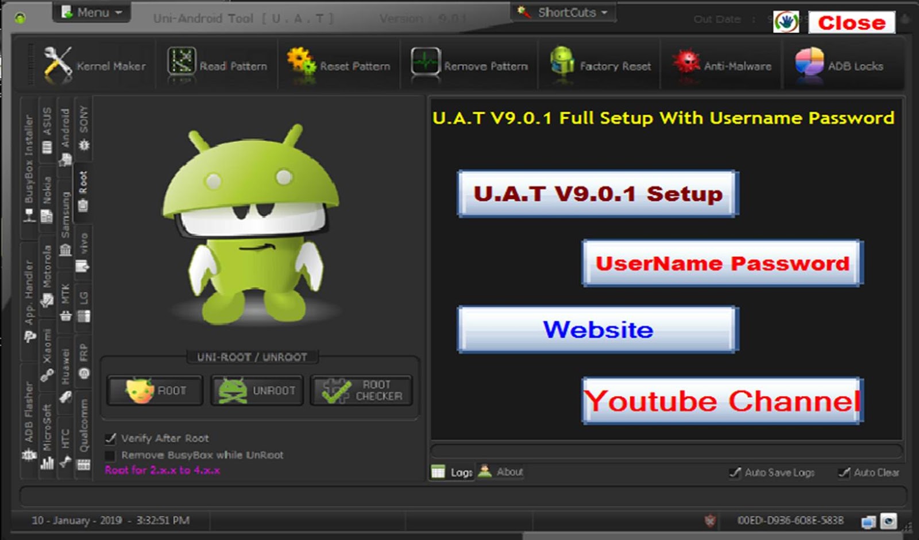The image size is (919, 540).
Task: Click the green Android logo icon at top-left
Action: pos(21,18)
